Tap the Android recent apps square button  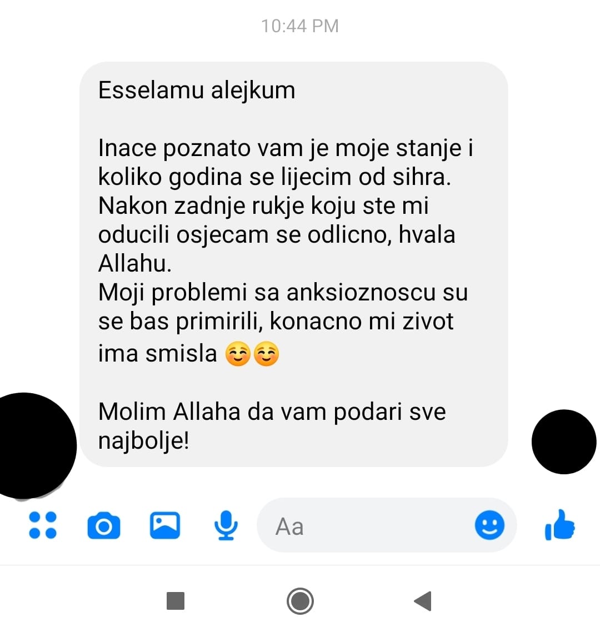[x=176, y=601]
